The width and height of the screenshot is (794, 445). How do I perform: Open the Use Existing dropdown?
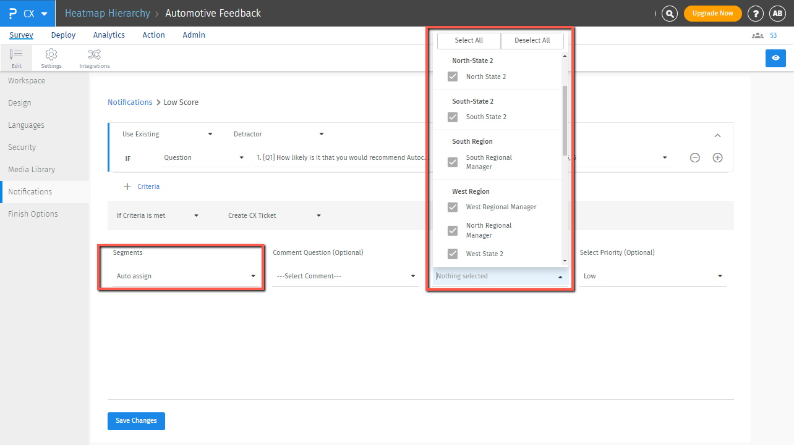pyautogui.click(x=167, y=134)
